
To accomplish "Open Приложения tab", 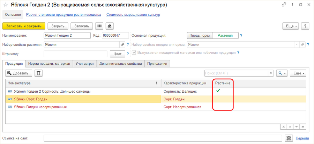I will [x=157, y=64].
